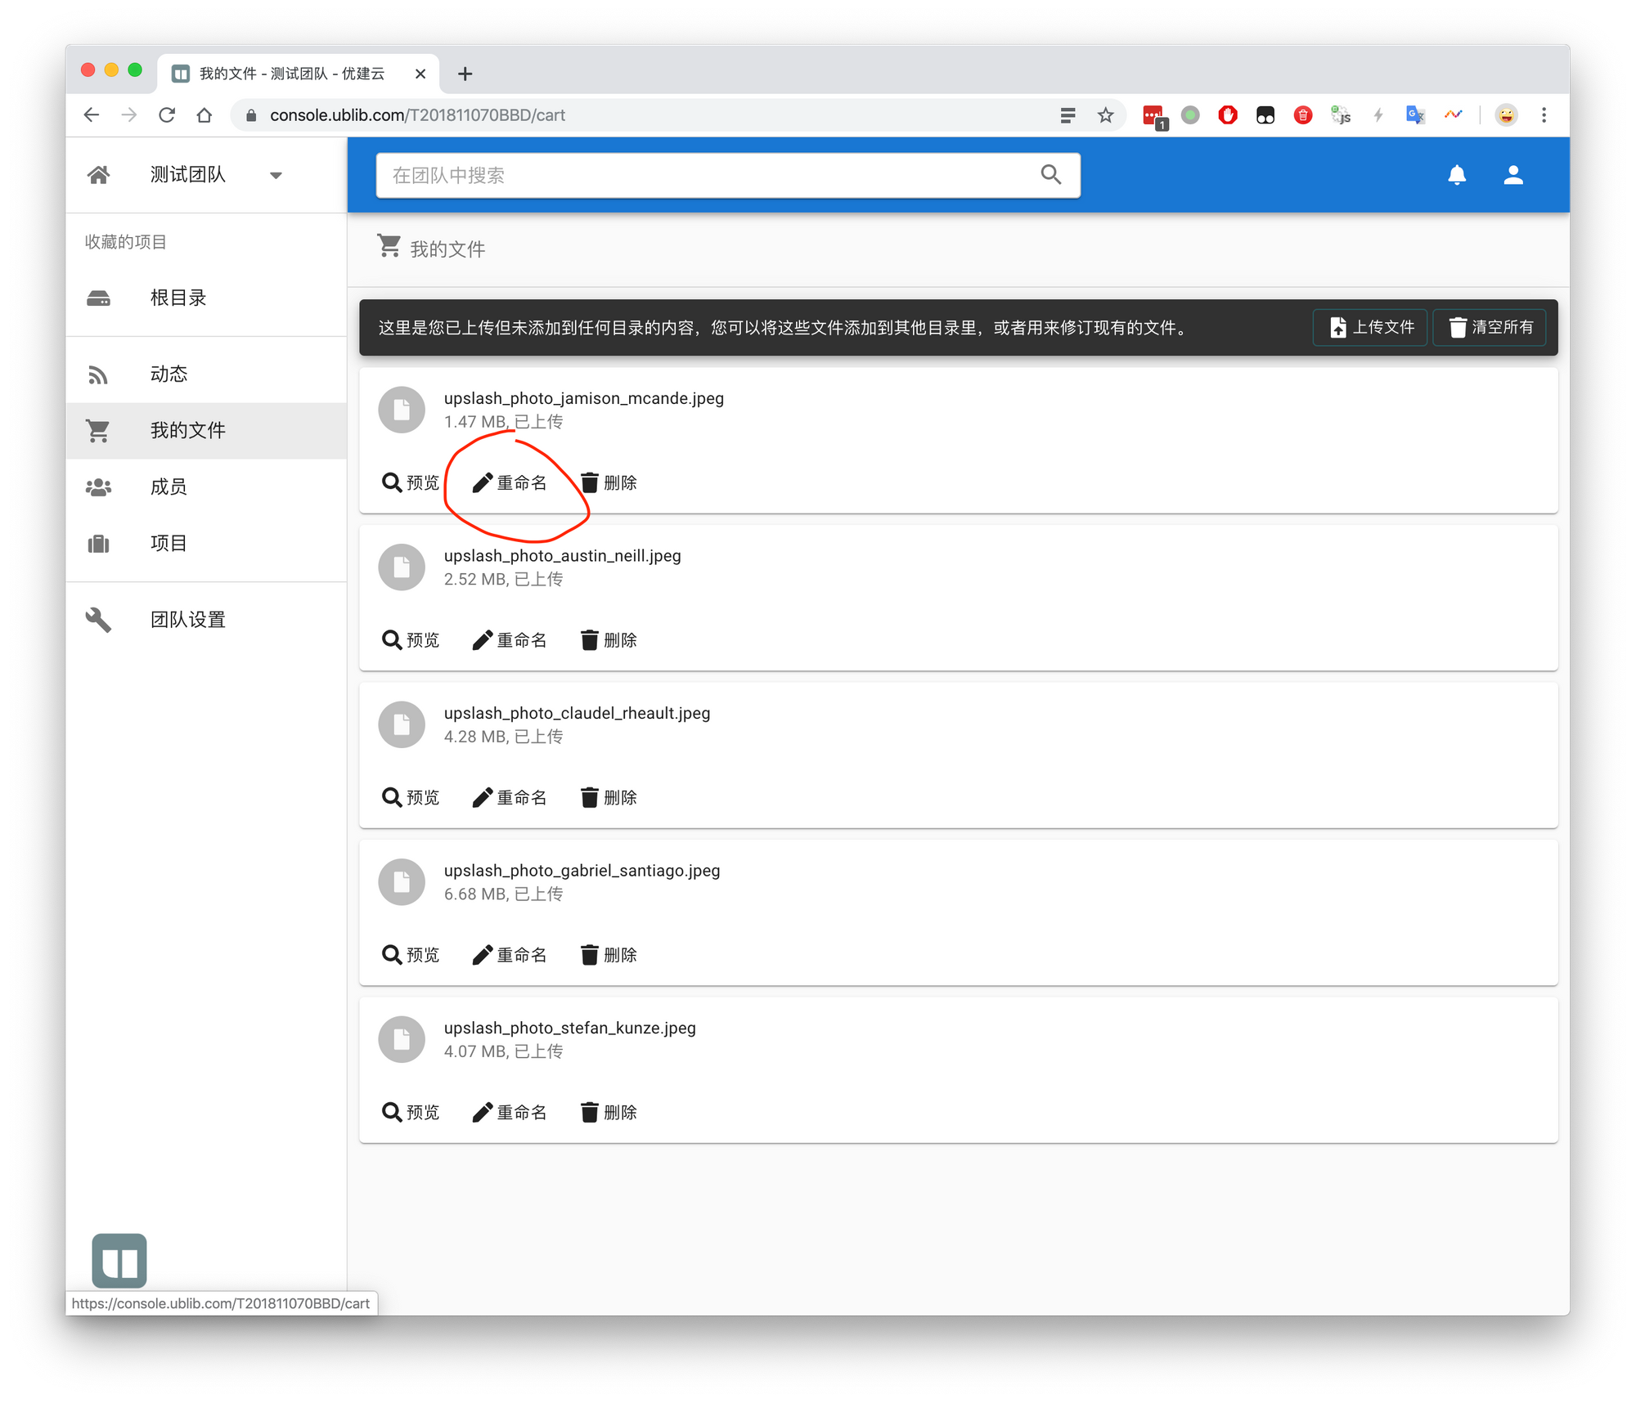This screenshot has height=1403, width=1636.
Task: Click 上传文件 upload button
Action: click(x=1371, y=328)
